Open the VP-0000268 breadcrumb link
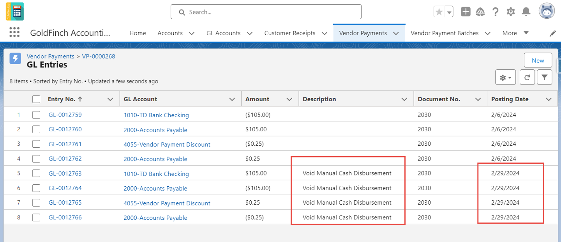Screen dimensions: 561x242 point(99,56)
